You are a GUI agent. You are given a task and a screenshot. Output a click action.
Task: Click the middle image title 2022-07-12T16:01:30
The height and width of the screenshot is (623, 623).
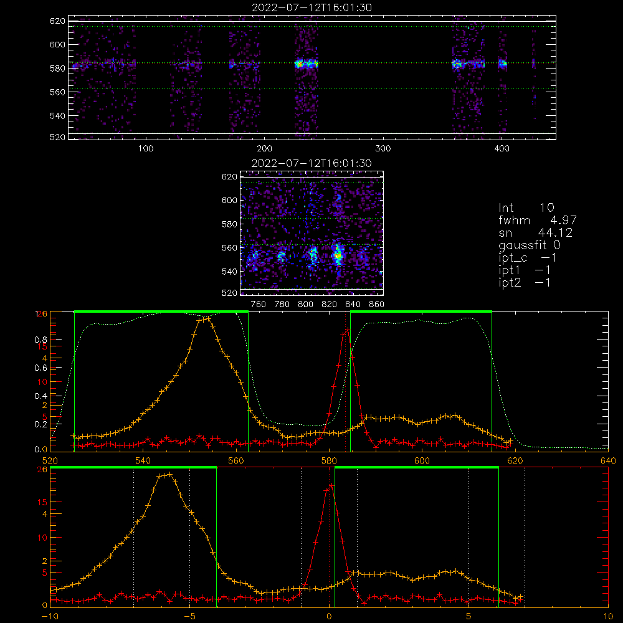(311, 163)
